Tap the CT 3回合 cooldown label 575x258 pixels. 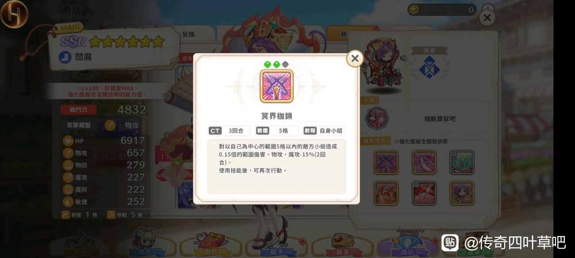(x=229, y=131)
